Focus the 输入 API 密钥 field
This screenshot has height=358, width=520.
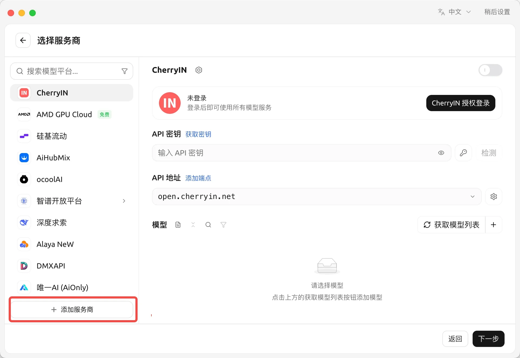[301, 153]
